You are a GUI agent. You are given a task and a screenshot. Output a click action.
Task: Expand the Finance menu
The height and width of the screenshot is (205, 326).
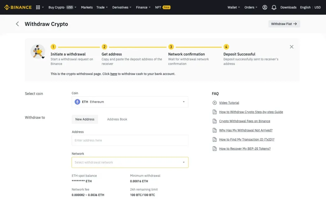tap(143, 7)
